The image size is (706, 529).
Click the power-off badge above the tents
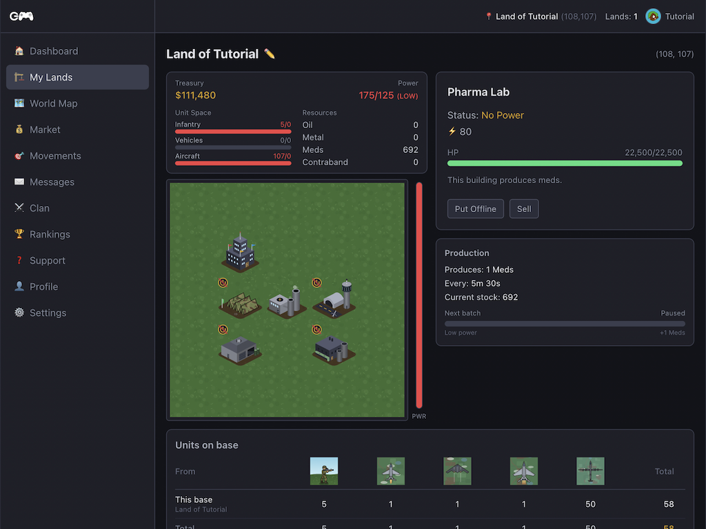click(x=223, y=282)
